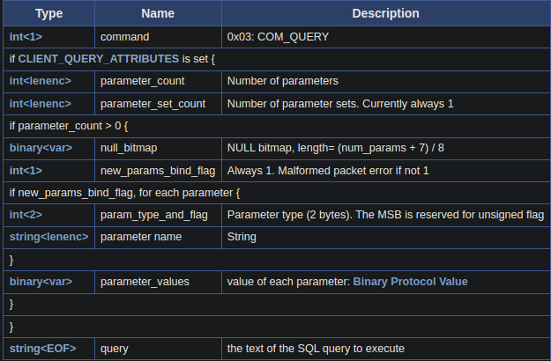
Task: Click int<lenenc> type beside parameter_set_count
Action: tap(40, 104)
